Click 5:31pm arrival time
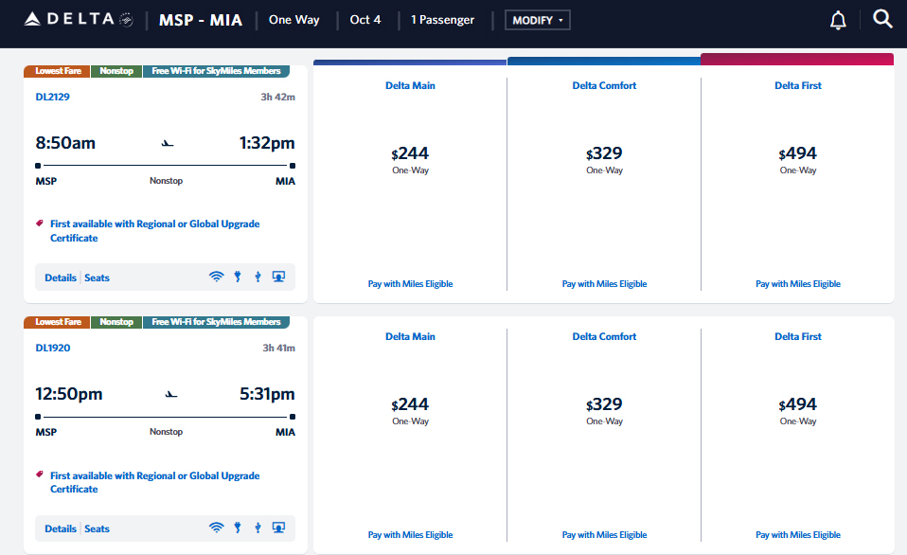 (267, 394)
